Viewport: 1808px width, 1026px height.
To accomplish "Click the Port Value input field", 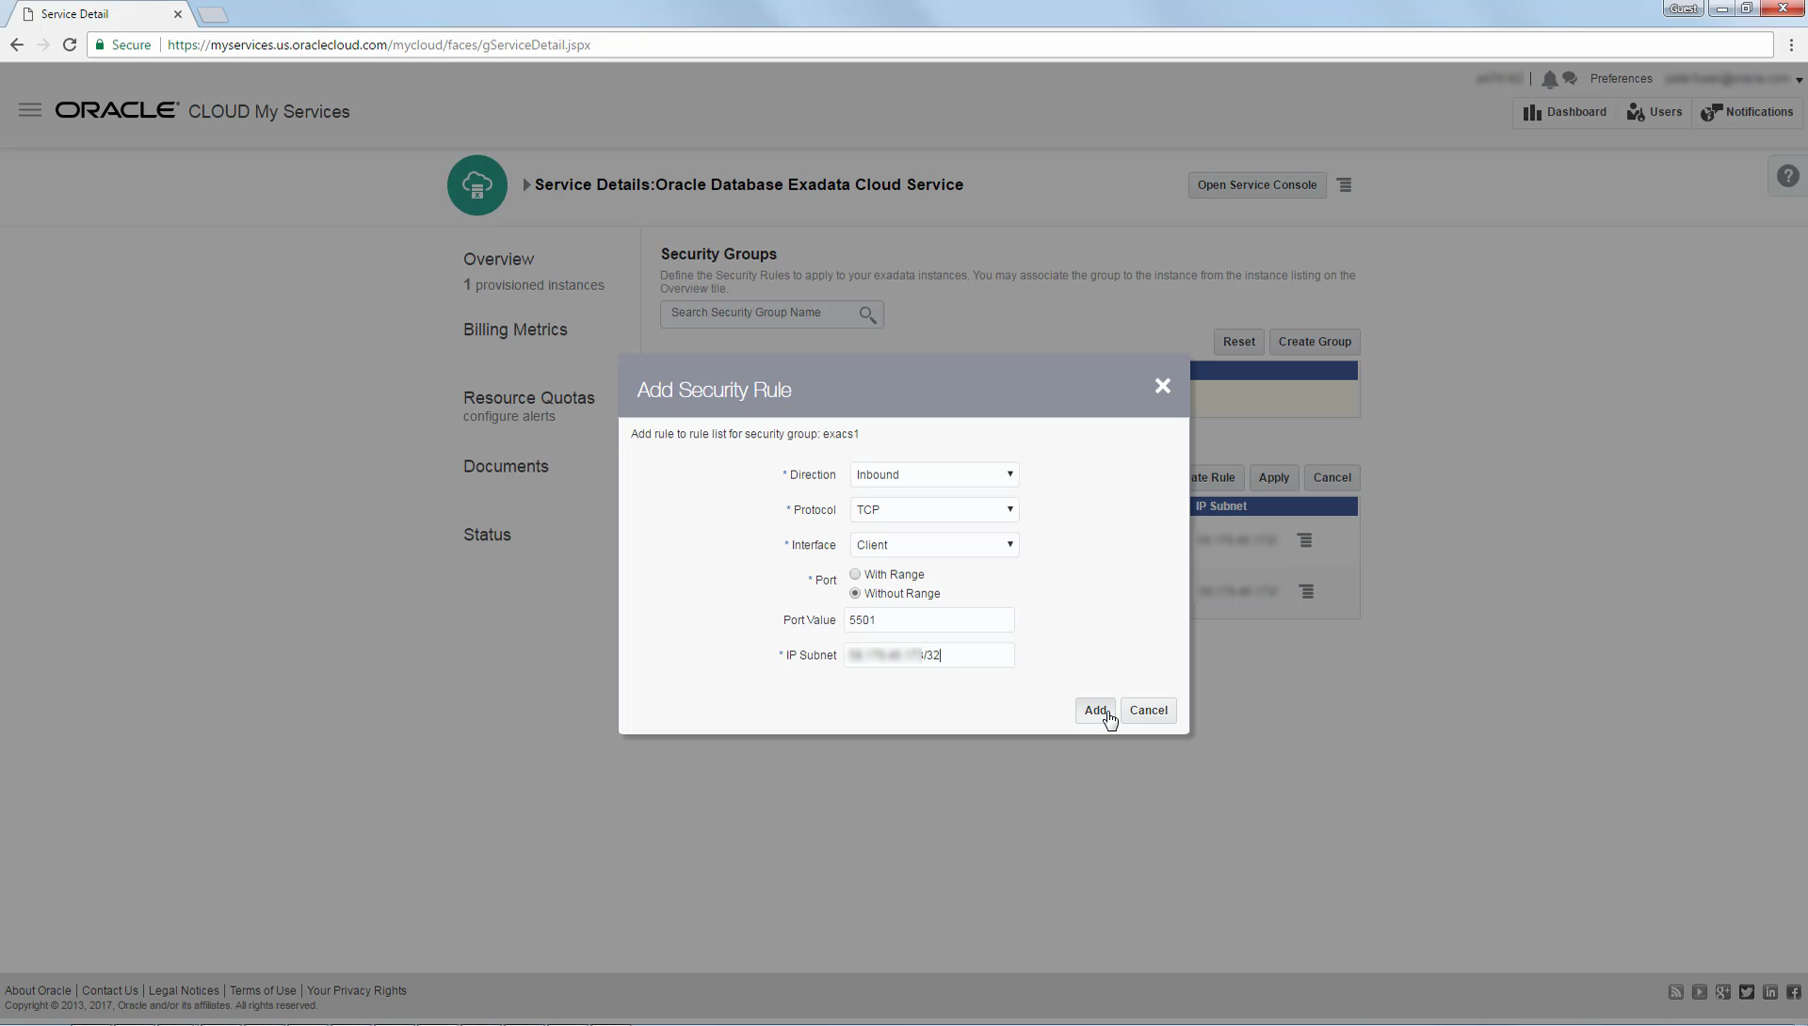I will click(x=928, y=620).
